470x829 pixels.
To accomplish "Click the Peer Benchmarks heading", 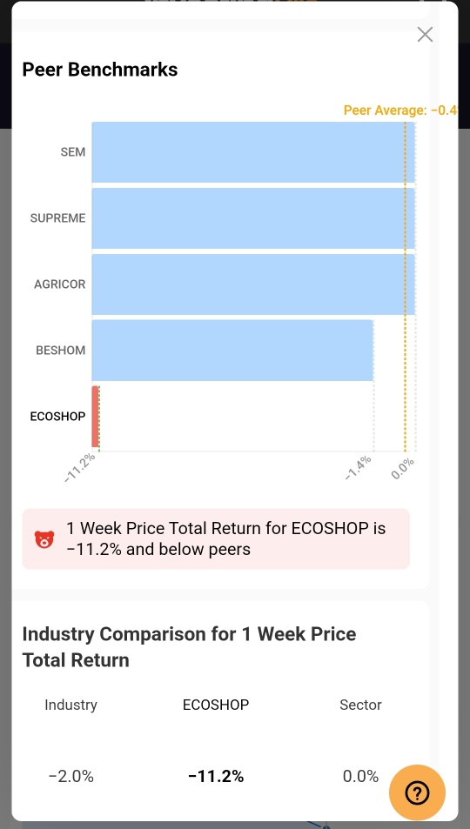I will click(x=100, y=70).
